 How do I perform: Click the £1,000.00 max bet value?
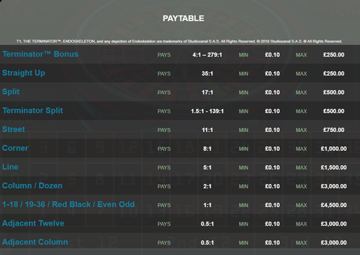(x=334, y=149)
